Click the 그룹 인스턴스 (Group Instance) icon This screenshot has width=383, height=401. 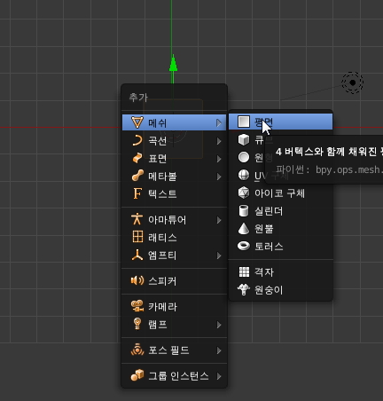[137, 375]
